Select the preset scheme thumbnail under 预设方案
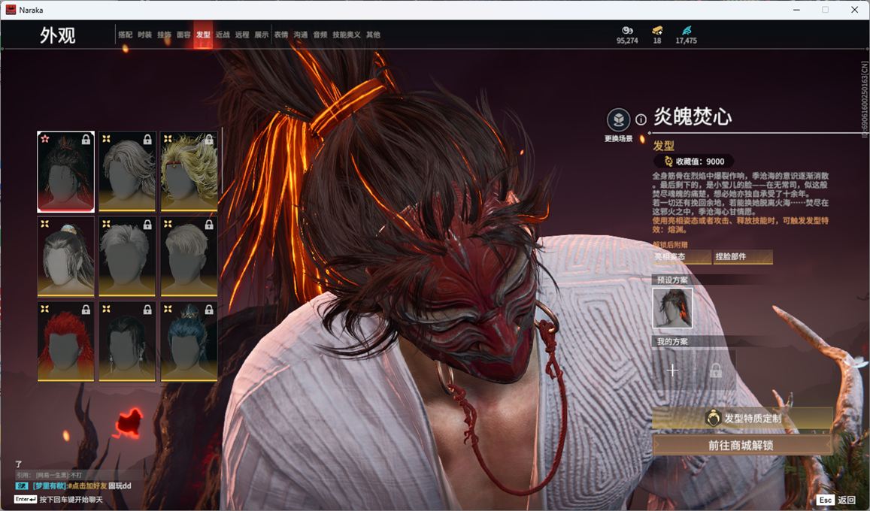 pyautogui.click(x=672, y=307)
